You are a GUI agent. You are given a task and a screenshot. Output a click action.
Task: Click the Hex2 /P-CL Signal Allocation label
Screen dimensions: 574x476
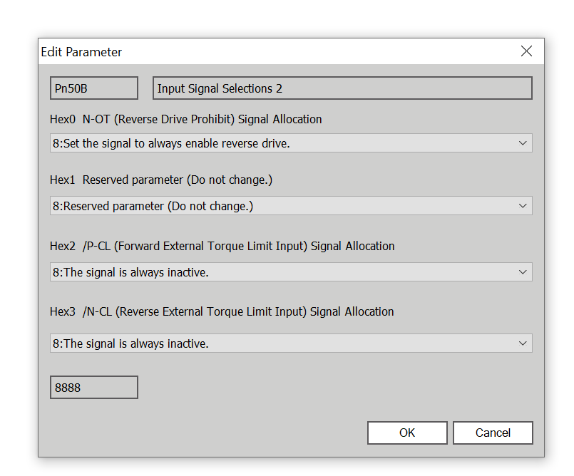[222, 246]
